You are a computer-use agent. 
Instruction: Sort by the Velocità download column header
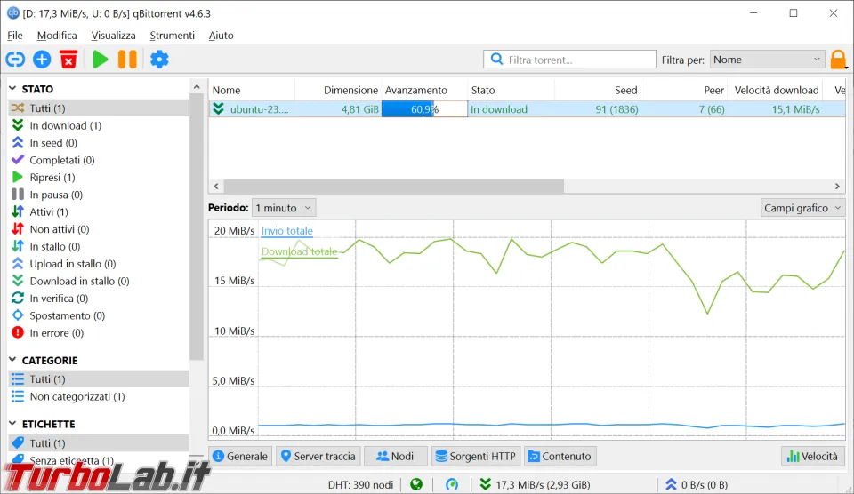[x=776, y=90]
